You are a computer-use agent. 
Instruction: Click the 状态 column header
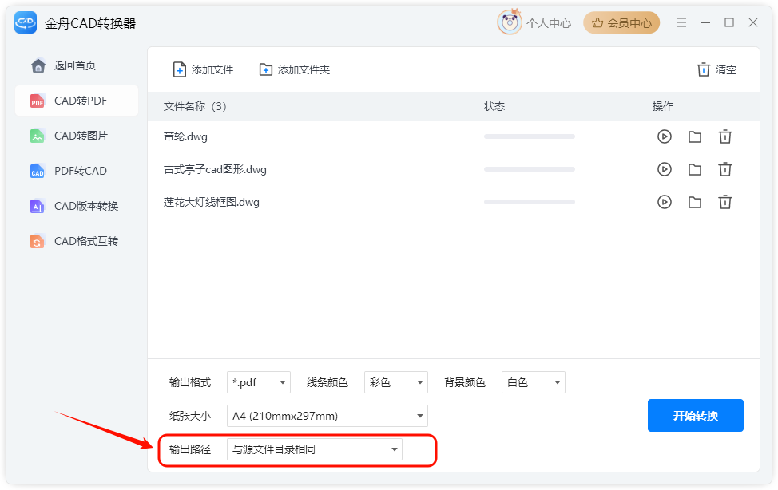click(x=494, y=107)
